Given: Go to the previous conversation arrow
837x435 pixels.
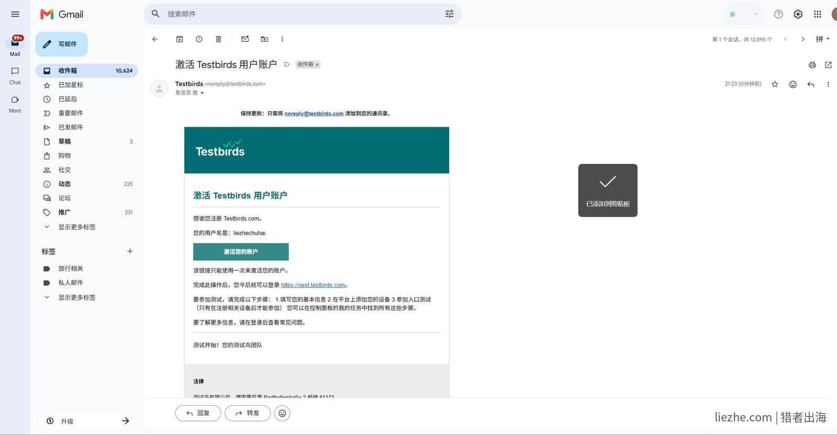Looking at the screenshot, I should point(786,39).
